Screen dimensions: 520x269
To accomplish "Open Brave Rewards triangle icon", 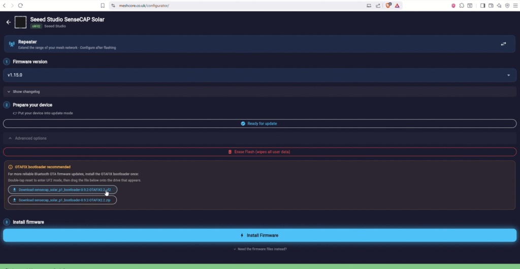I will (397, 6).
